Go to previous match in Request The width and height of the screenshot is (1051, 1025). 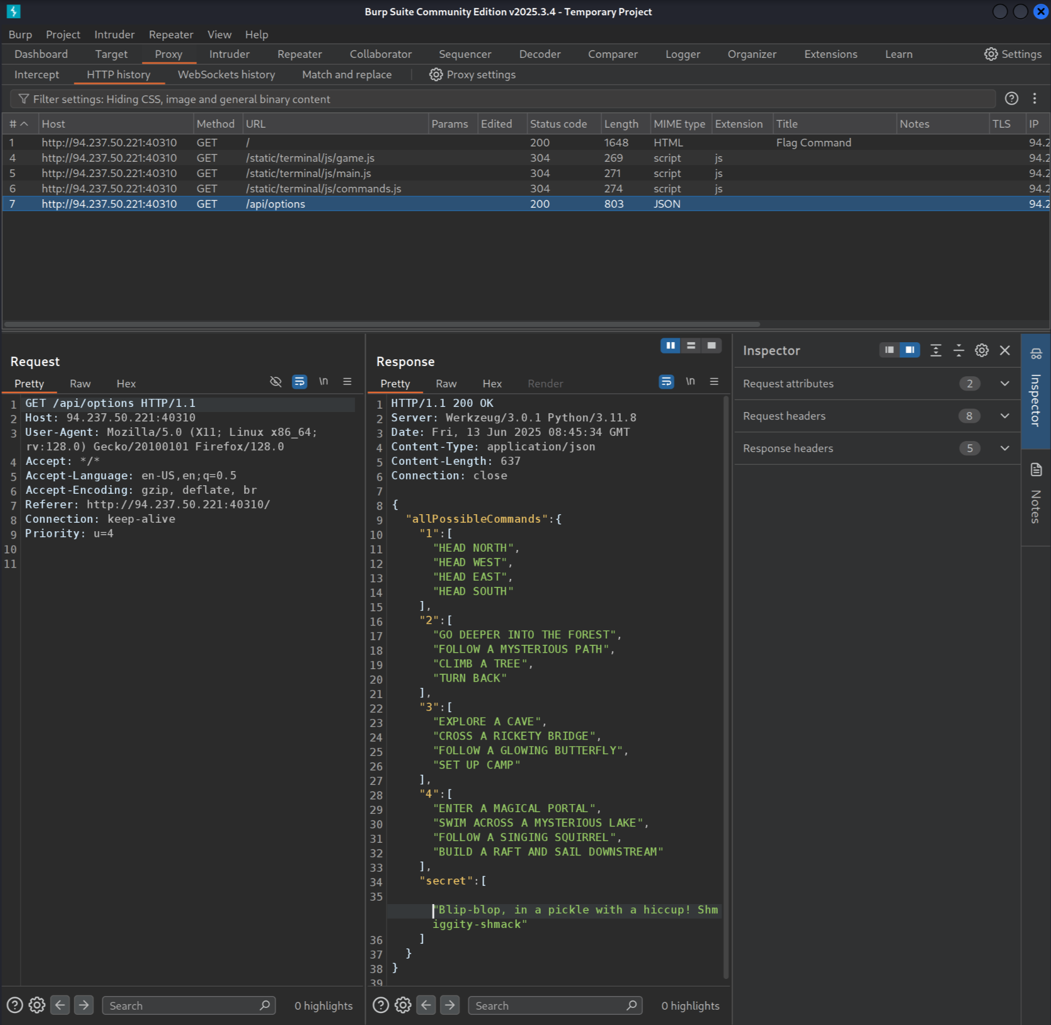(x=60, y=1005)
